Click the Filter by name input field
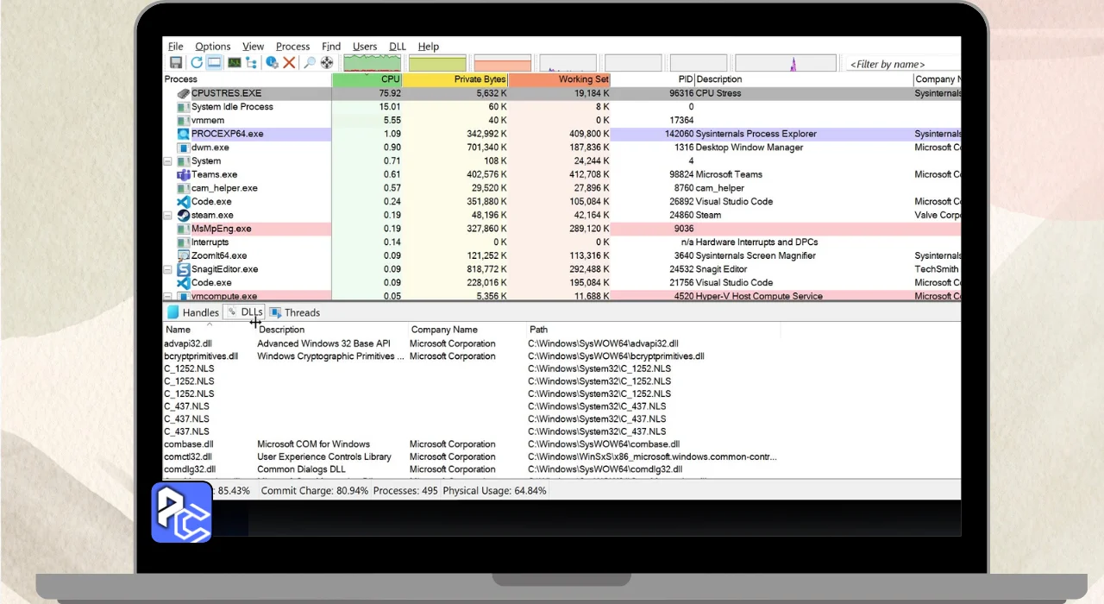Image resolution: width=1104 pixels, height=604 pixels. (901, 64)
